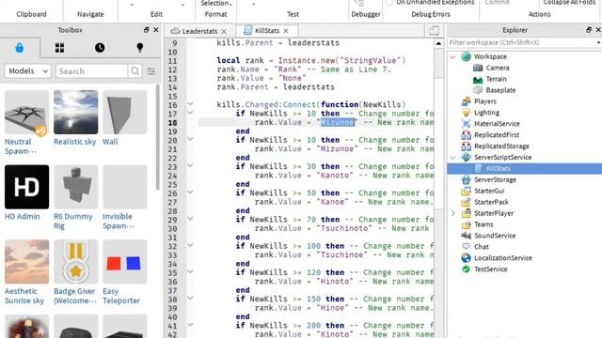The image size is (602, 338).
Task: Fold the if block at line 20
Action: (x=190, y=139)
